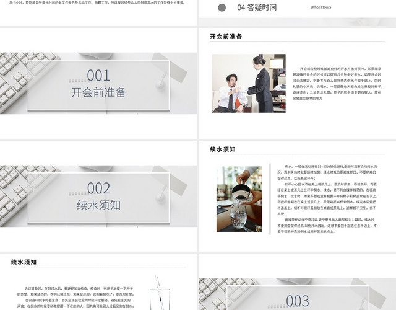The width and height of the screenshot is (396, 310).
Task: Click the water glass illustration on bottom-left slide
Action: 160,292
